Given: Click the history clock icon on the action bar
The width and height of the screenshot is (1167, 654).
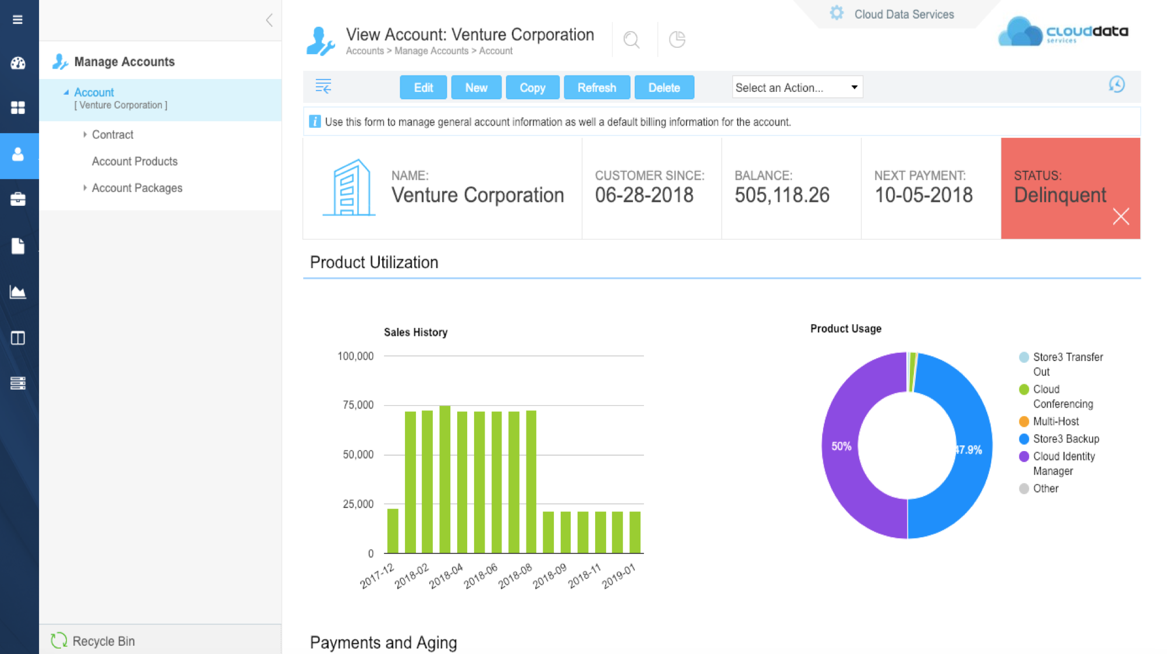Looking at the screenshot, I should (x=1118, y=85).
